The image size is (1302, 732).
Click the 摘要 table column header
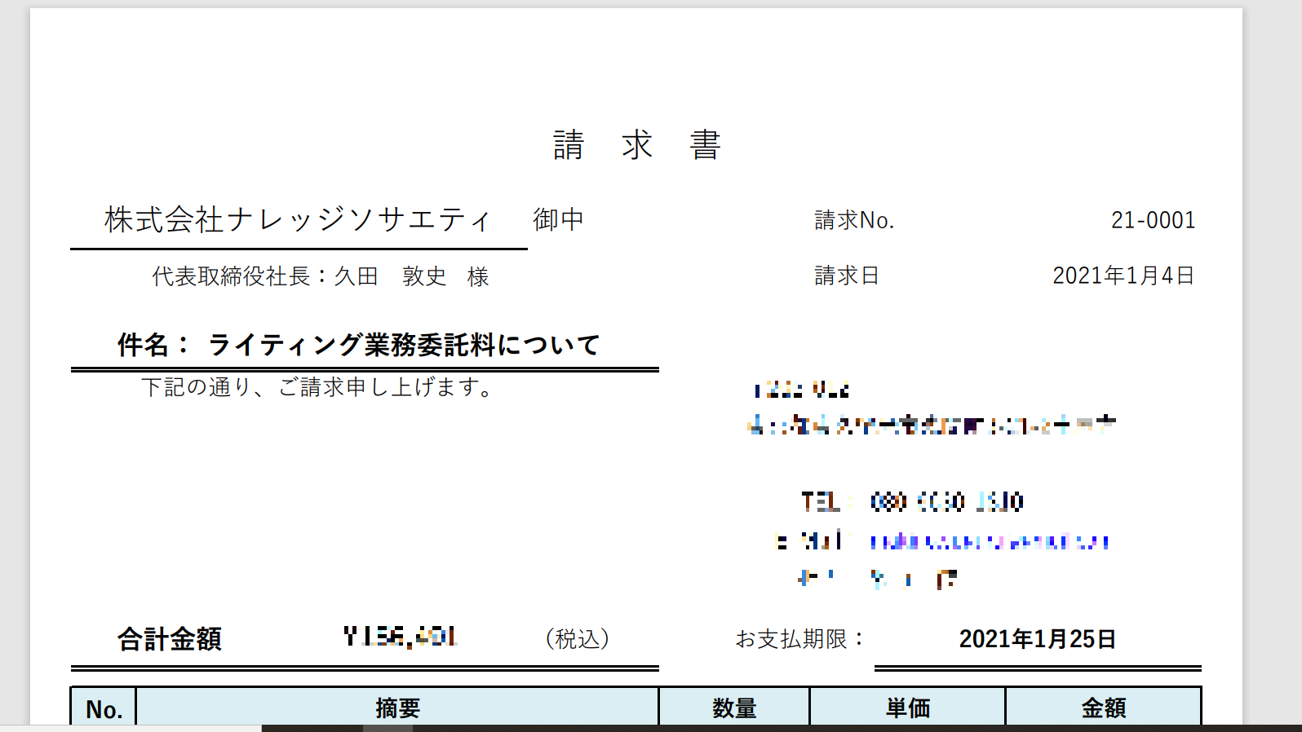click(397, 708)
